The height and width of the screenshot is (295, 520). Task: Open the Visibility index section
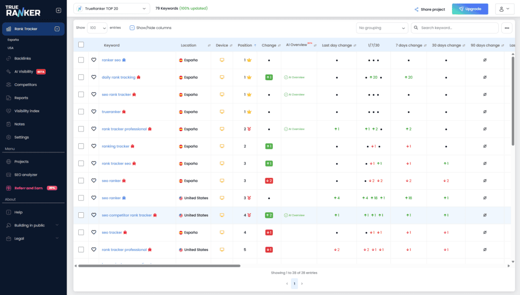point(26,111)
